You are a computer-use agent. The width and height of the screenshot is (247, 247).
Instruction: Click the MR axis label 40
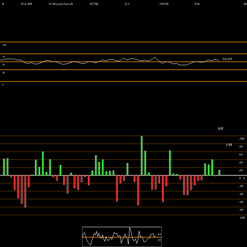click(241, 163)
